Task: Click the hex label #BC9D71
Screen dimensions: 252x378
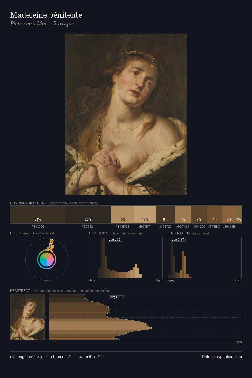Action: (x=145, y=227)
